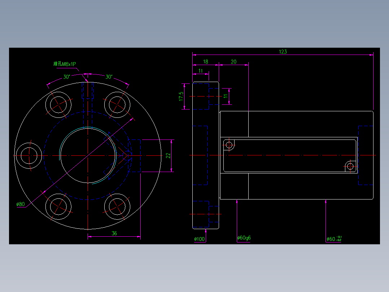Select the 30° angle farther from 油孔 label

(109, 77)
